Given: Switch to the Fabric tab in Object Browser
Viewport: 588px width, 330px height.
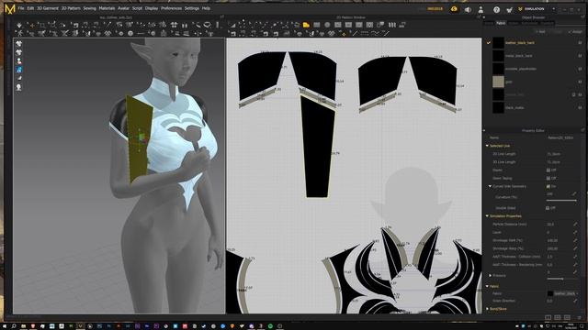Looking at the screenshot, I should click(501, 23).
